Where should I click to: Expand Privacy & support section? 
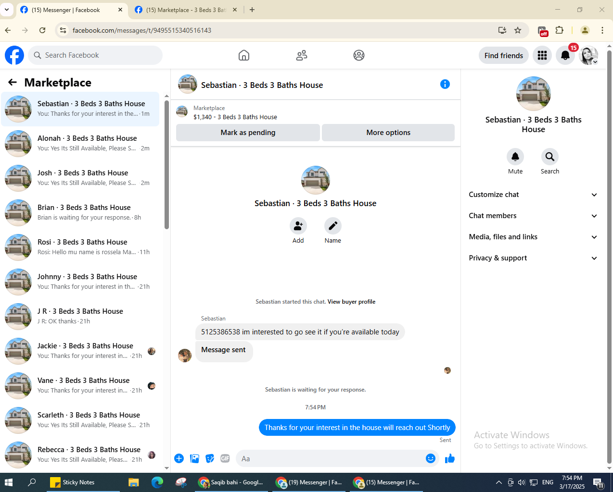pos(533,258)
